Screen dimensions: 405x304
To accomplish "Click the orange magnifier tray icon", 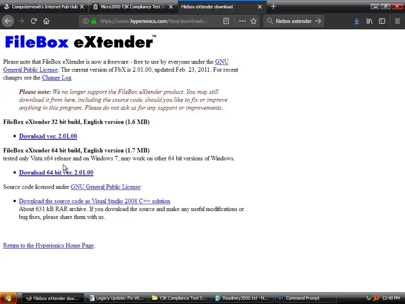I will (x=377, y=298).
